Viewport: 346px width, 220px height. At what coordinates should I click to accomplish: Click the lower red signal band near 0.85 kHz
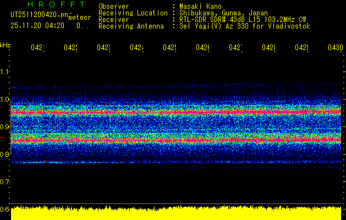click(176, 140)
